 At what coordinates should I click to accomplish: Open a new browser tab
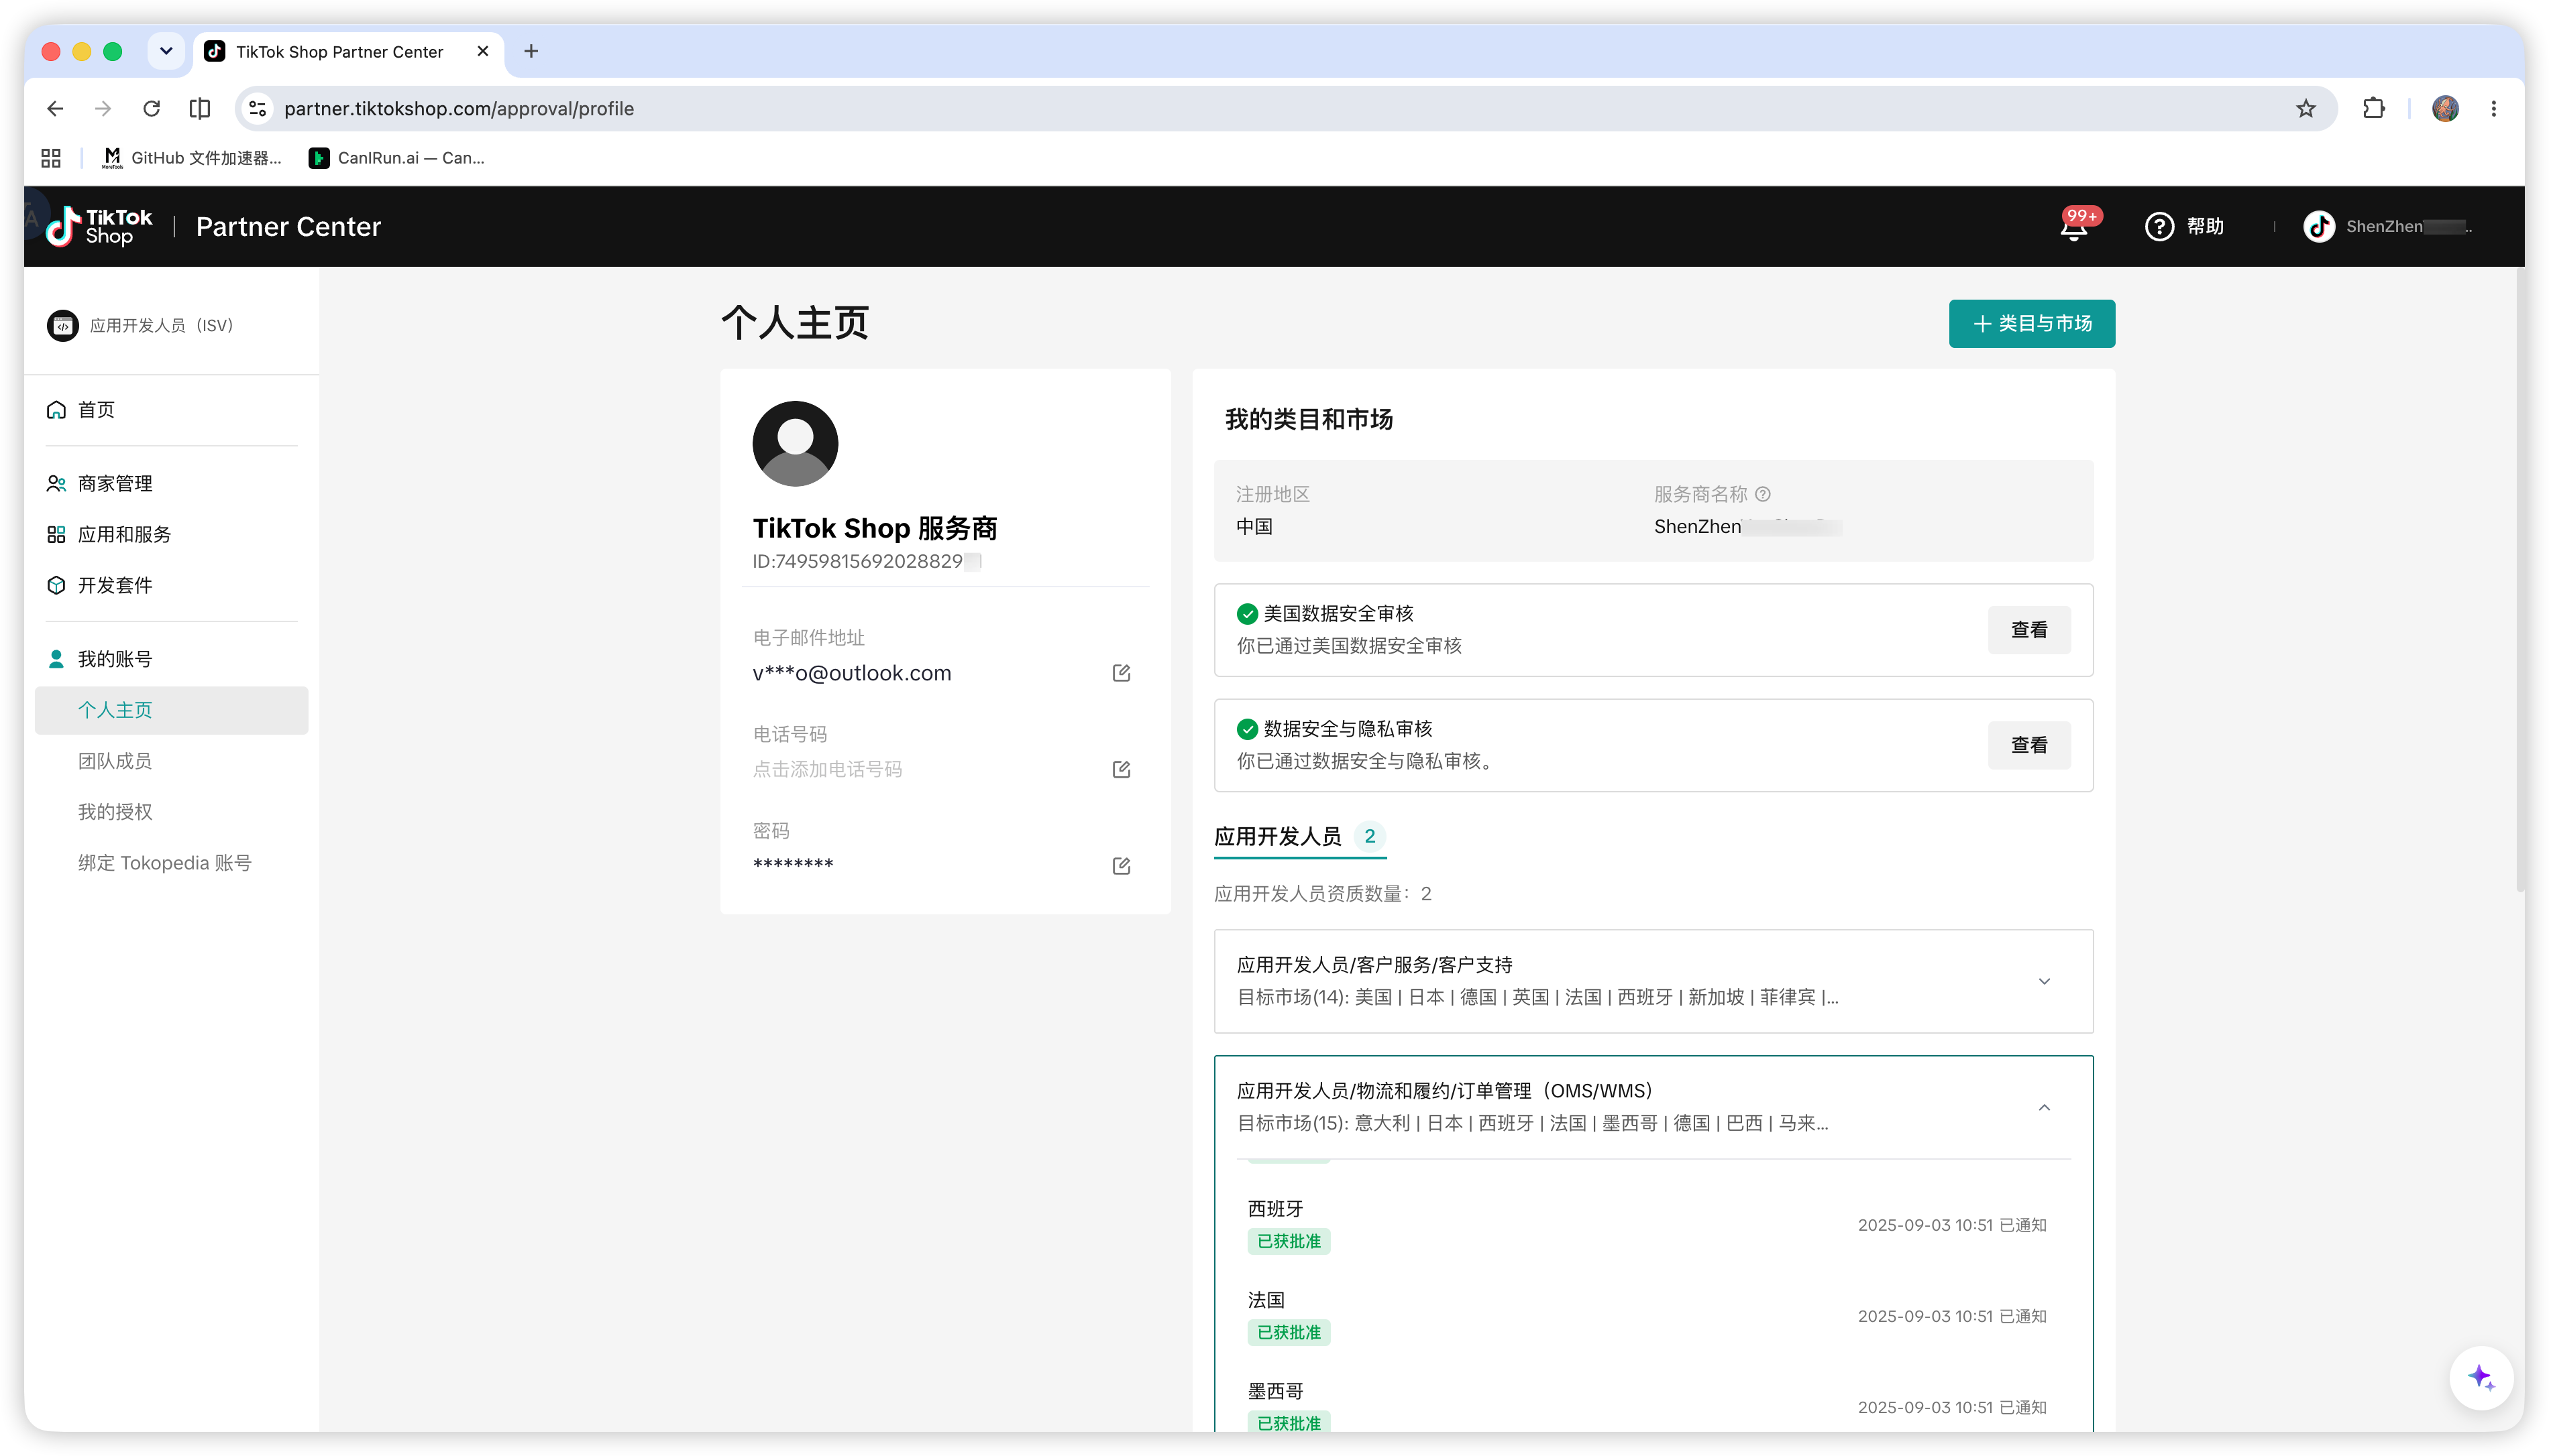click(x=531, y=51)
